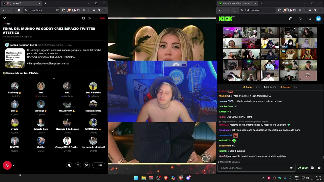
Task: Click listener ChangoDKNO avatar
Action: tap(67, 141)
